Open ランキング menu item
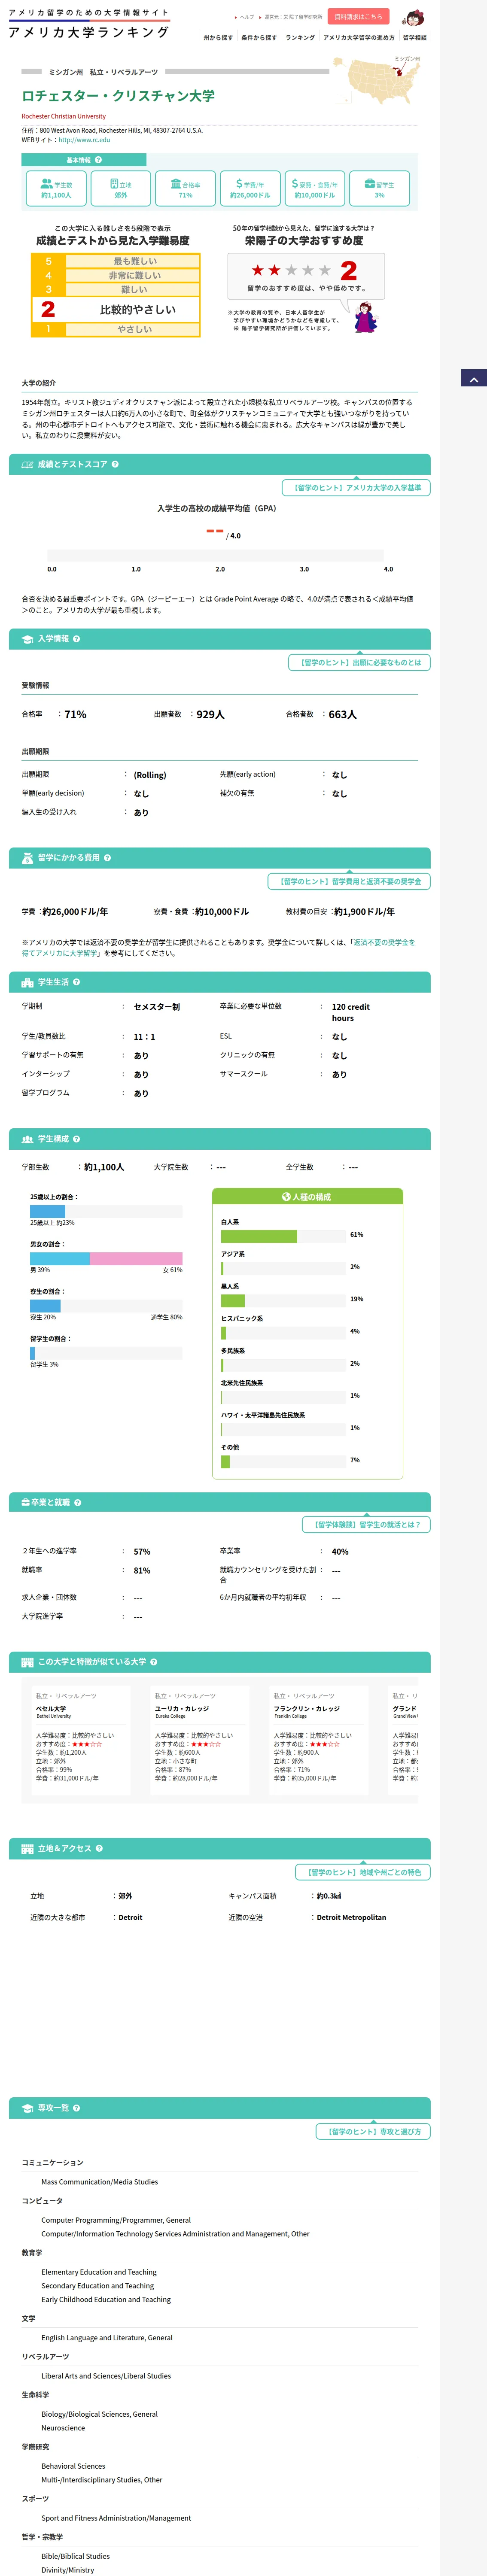This screenshot has width=487, height=2576. pos(300,38)
